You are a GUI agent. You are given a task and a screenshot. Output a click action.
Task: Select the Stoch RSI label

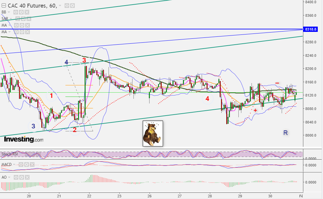click(x=10, y=154)
